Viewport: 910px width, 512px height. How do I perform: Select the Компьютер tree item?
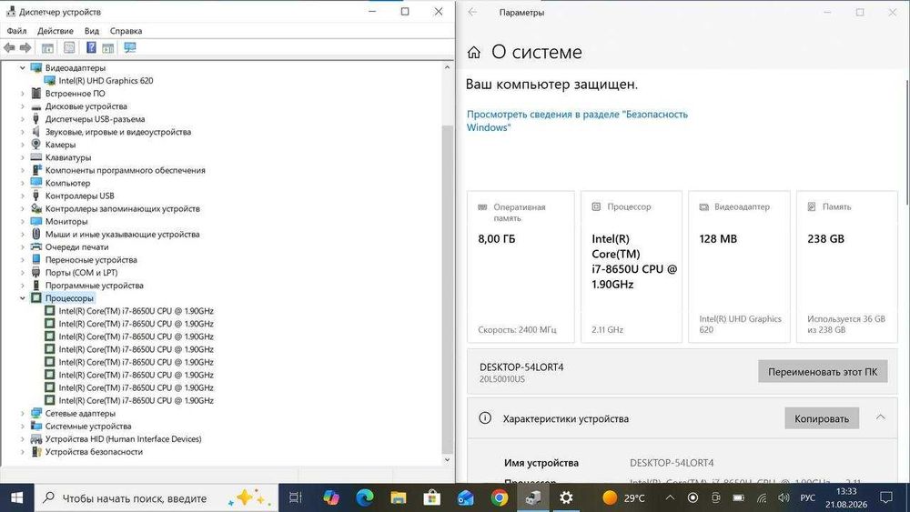(67, 183)
